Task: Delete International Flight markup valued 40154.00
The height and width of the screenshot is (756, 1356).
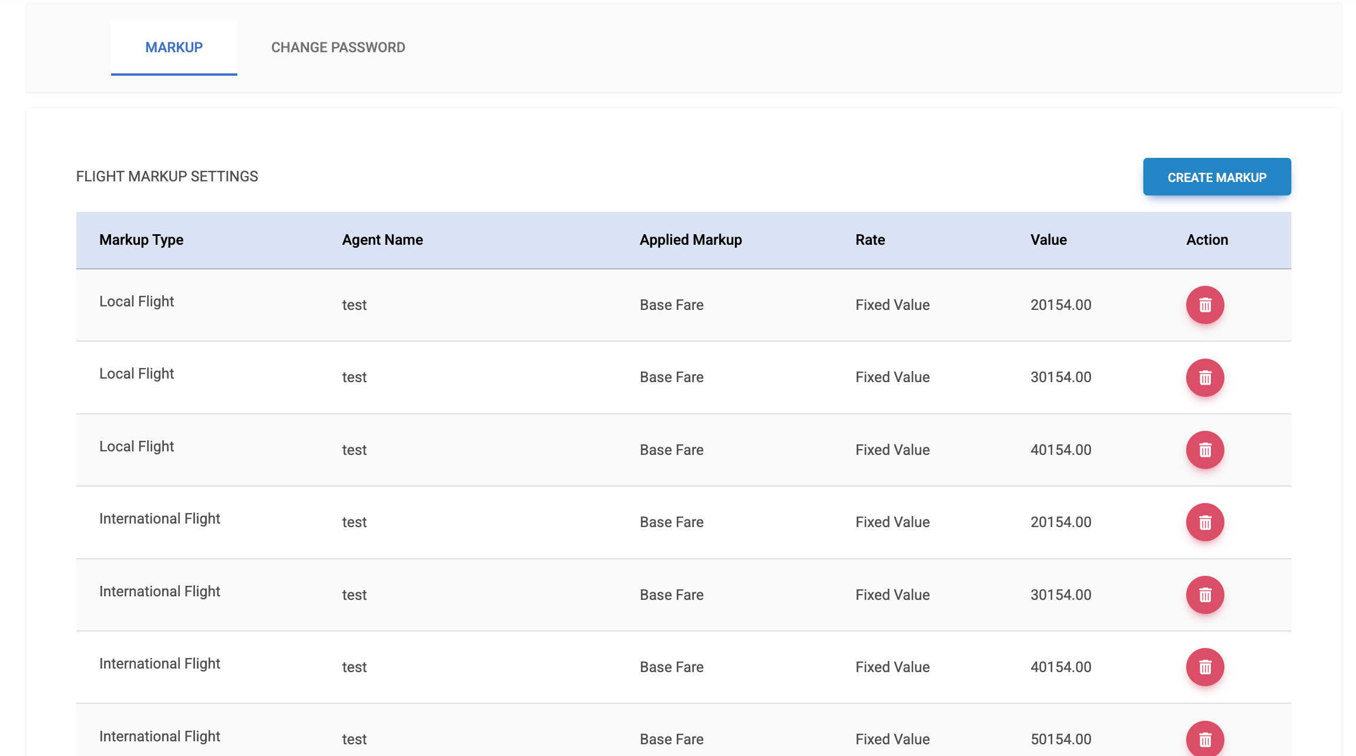Action: (1204, 667)
